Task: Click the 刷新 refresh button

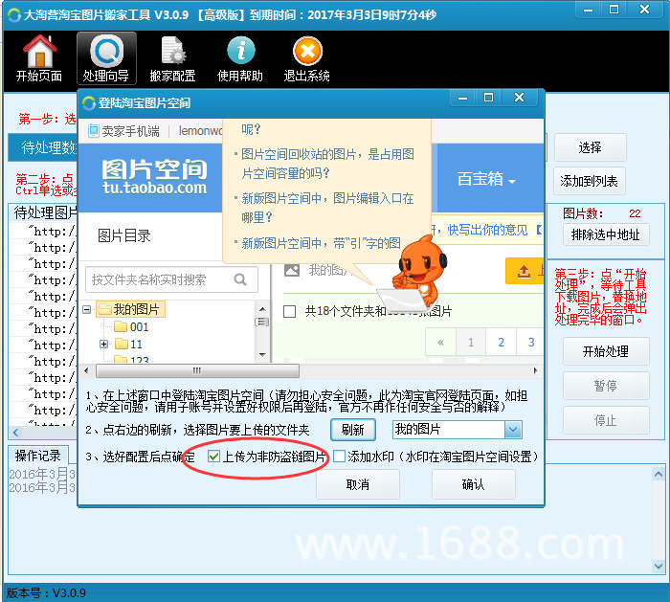Action: [x=353, y=430]
